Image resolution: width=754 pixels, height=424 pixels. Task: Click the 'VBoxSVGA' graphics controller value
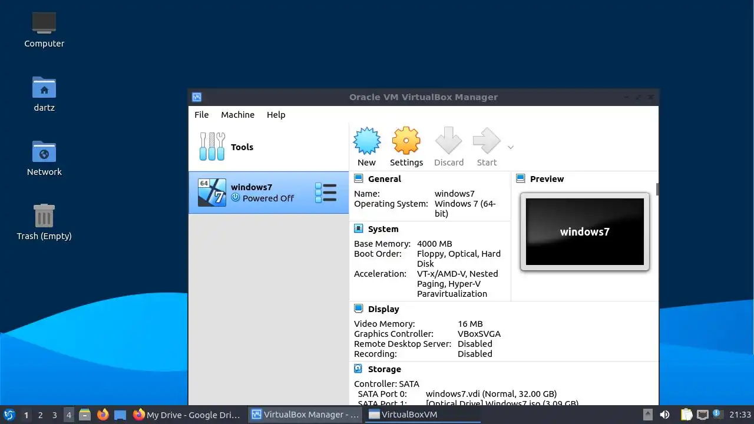(479, 334)
